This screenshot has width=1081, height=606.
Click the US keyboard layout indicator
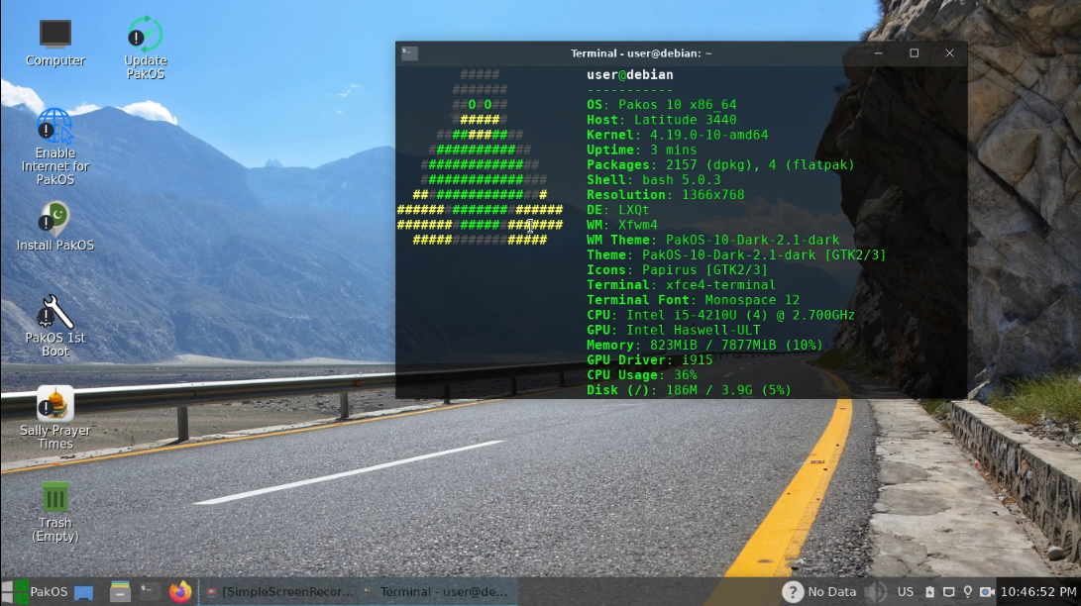coord(906,591)
